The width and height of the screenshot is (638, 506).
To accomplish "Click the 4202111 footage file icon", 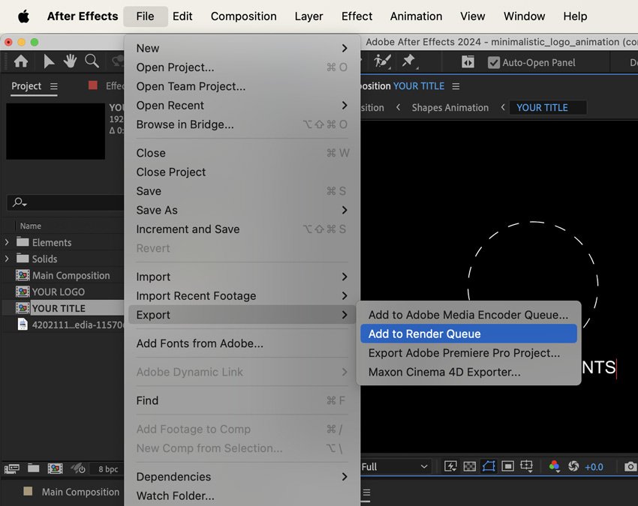I will pyautogui.click(x=23, y=325).
